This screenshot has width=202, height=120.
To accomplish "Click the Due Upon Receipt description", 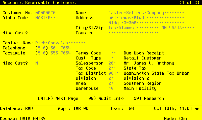I will pos(144,53).
